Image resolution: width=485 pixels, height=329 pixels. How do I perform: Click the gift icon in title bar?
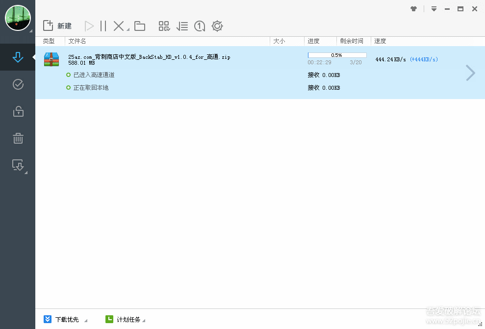413,8
